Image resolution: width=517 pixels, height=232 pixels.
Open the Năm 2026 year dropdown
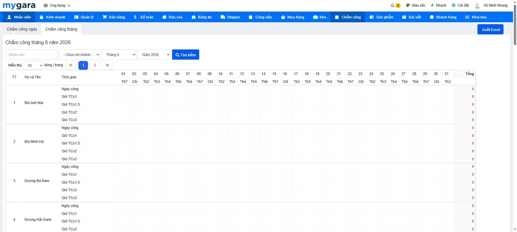click(154, 55)
